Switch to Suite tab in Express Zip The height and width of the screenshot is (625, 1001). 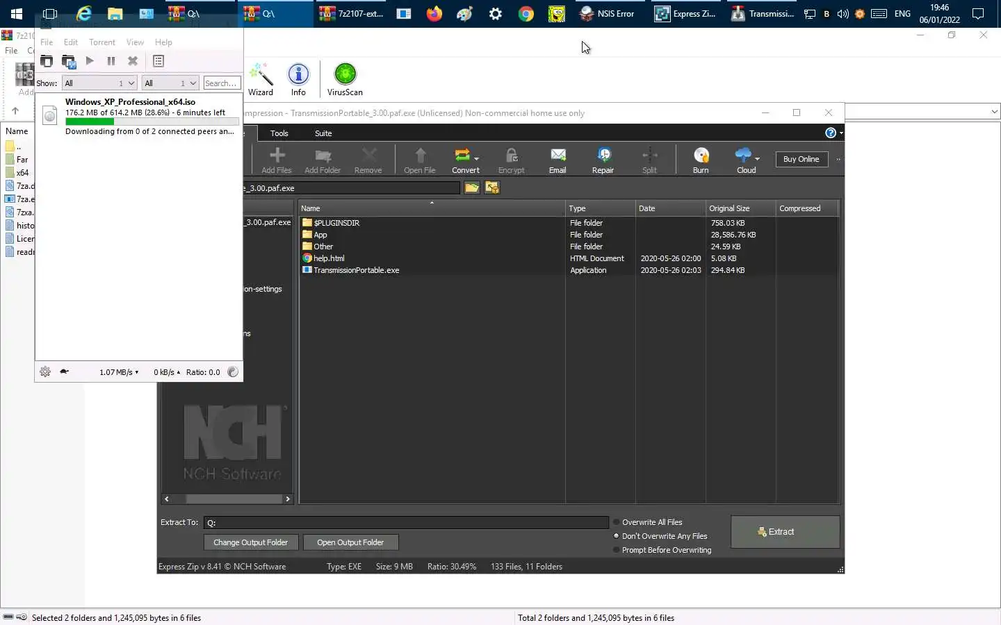click(323, 133)
